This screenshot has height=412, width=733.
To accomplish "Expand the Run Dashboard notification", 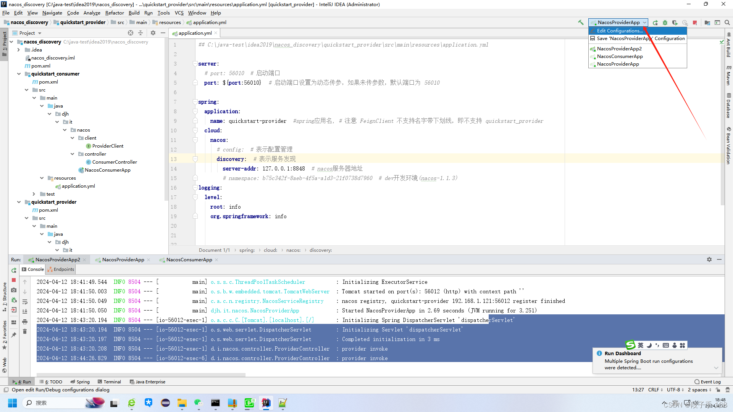I will point(716,368).
